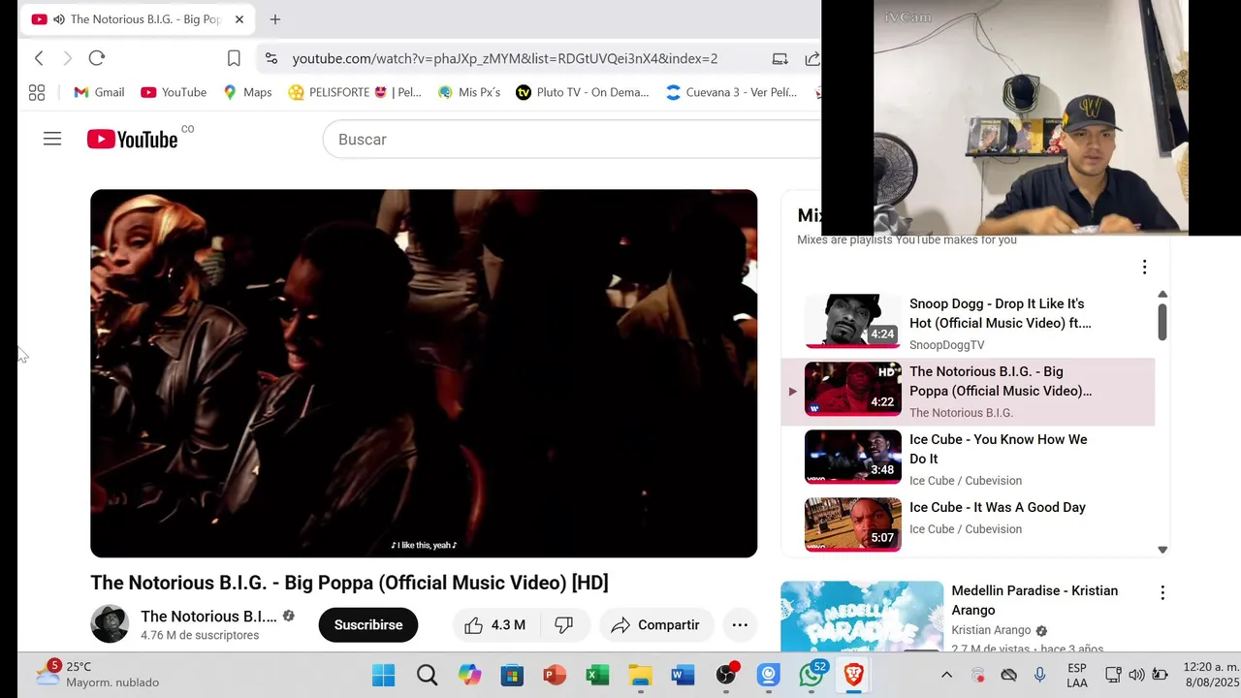
Task: Open the Cuevana 3 bookmark
Action: click(x=732, y=92)
